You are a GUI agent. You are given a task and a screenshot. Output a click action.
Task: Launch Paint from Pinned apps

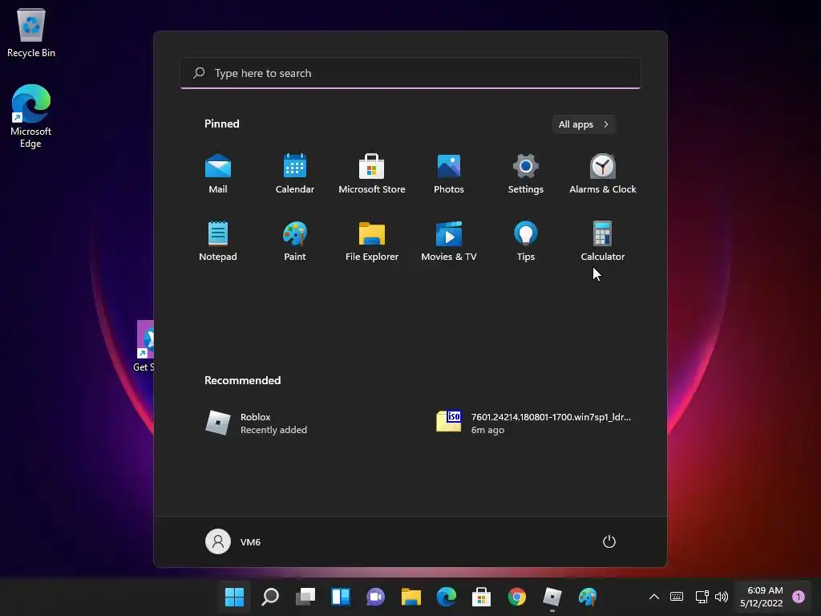[x=295, y=241]
